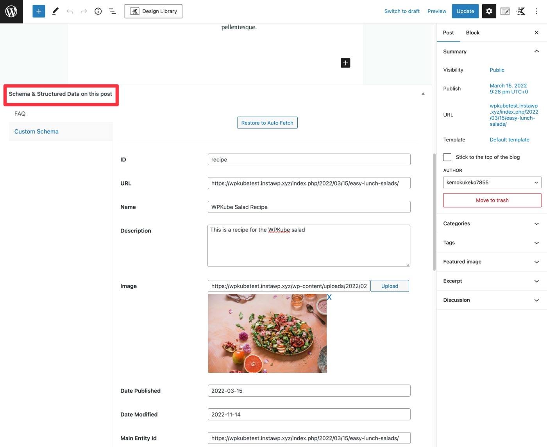Click Restore to Auto Fetch
547x447 pixels.
267,123
